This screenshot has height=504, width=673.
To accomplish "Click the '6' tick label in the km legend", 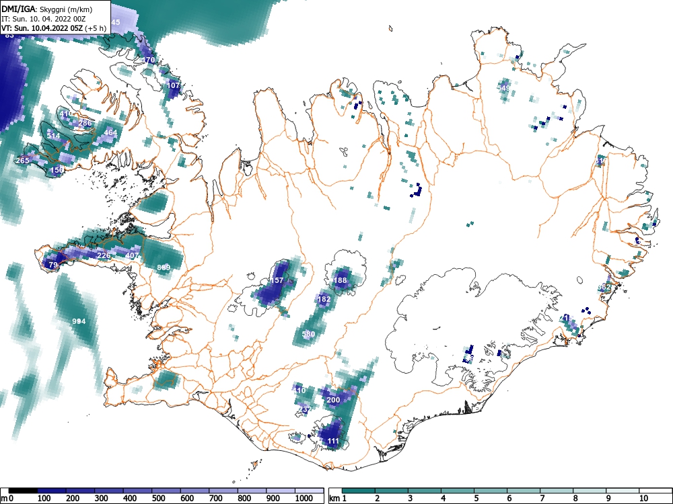I will coord(509,499).
